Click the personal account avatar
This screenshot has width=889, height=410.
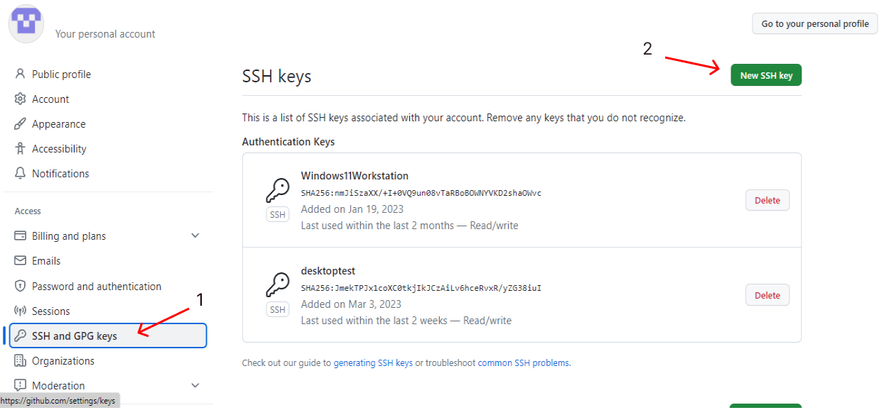pyautogui.click(x=26, y=23)
